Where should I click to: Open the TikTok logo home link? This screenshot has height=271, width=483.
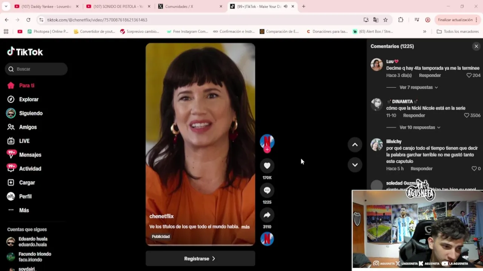tap(25, 52)
